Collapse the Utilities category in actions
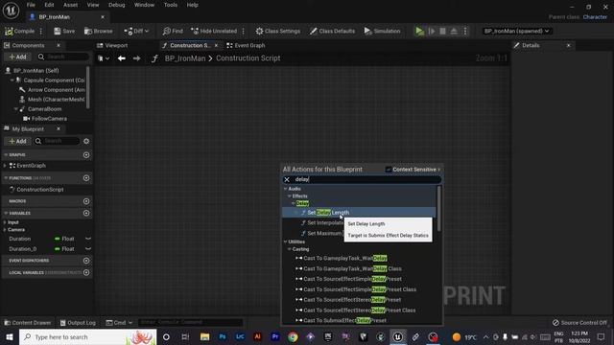Viewport: 614px width, 345px height. 286,242
